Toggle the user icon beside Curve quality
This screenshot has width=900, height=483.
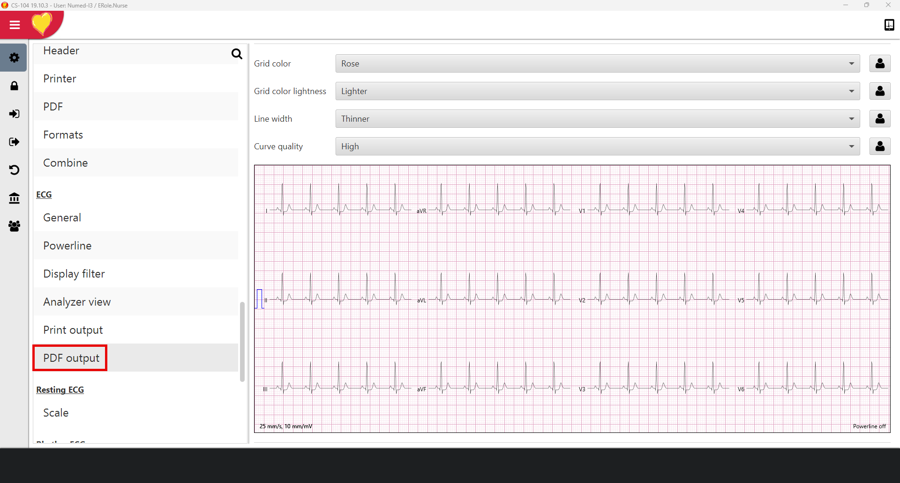(x=879, y=146)
